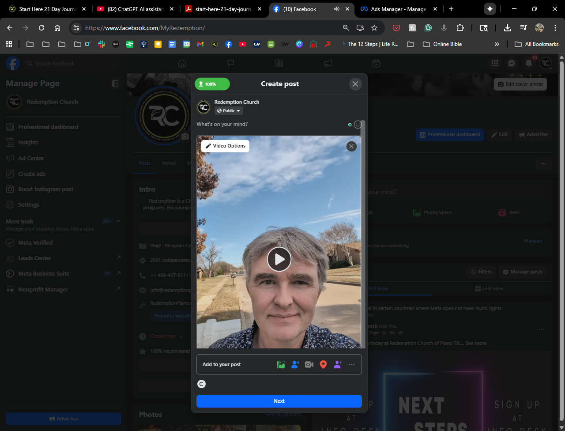Viewport: 565px width, 431px height.
Task: Click the Video Options button
Action: pyautogui.click(x=225, y=146)
